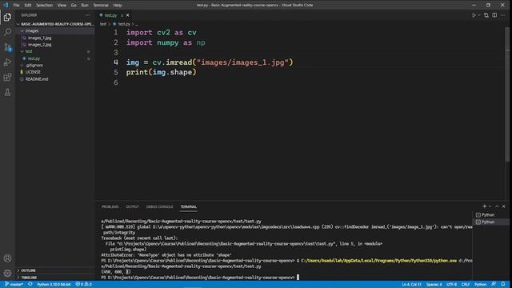Open the new terminal launch profile dropdown
This screenshot has width=512, height=288.
(490, 206)
